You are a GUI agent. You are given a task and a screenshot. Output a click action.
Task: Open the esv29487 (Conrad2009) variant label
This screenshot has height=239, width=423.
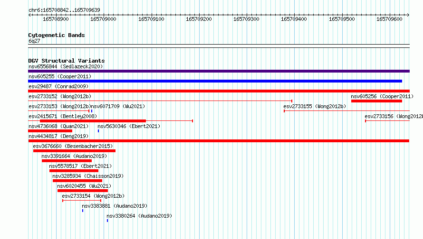coord(58,86)
